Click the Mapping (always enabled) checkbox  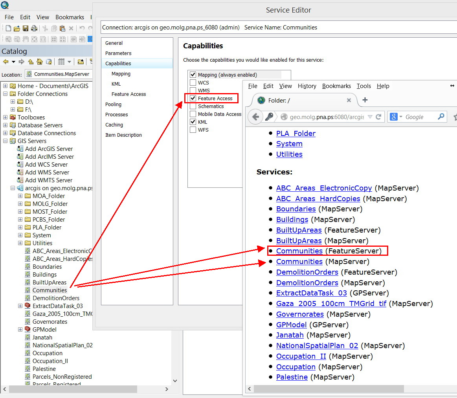pos(193,75)
